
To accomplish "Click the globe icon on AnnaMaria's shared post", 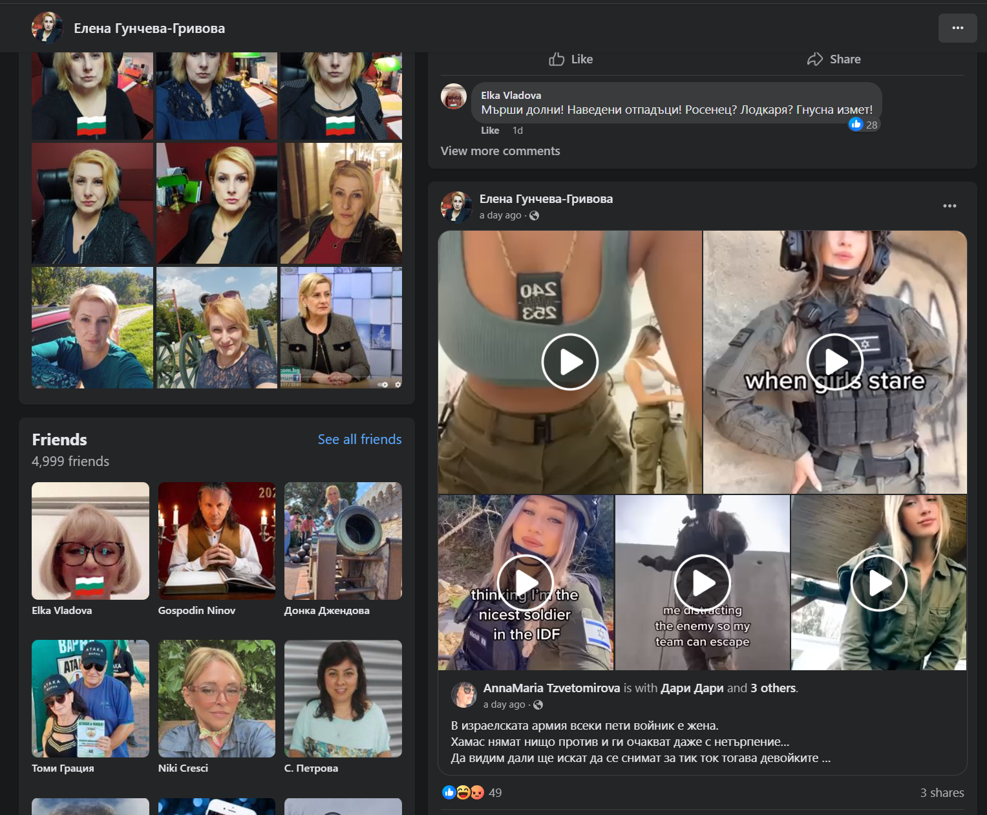I will coord(538,705).
